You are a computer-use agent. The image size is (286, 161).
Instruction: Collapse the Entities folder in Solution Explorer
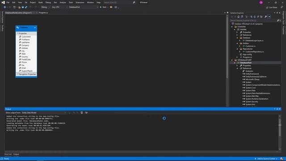tap(237, 43)
